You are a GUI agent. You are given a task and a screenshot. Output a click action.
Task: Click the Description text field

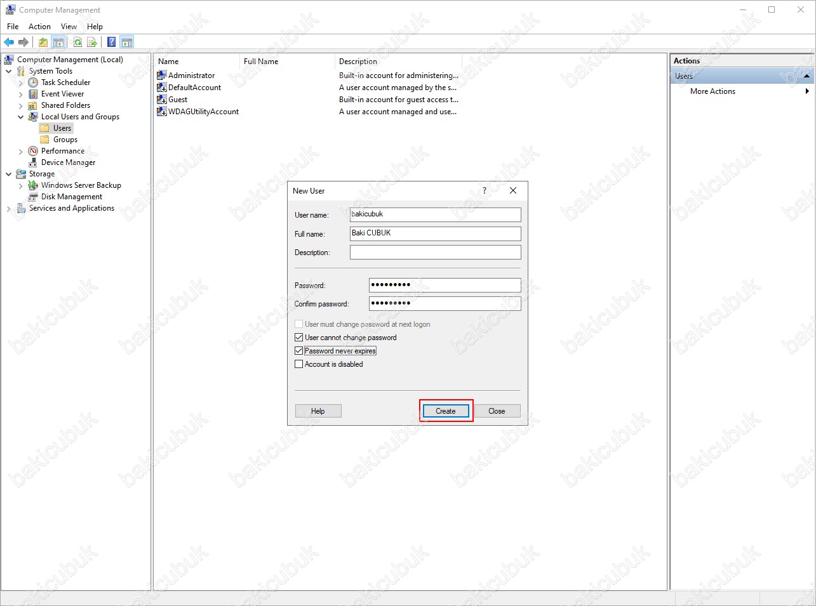435,253
